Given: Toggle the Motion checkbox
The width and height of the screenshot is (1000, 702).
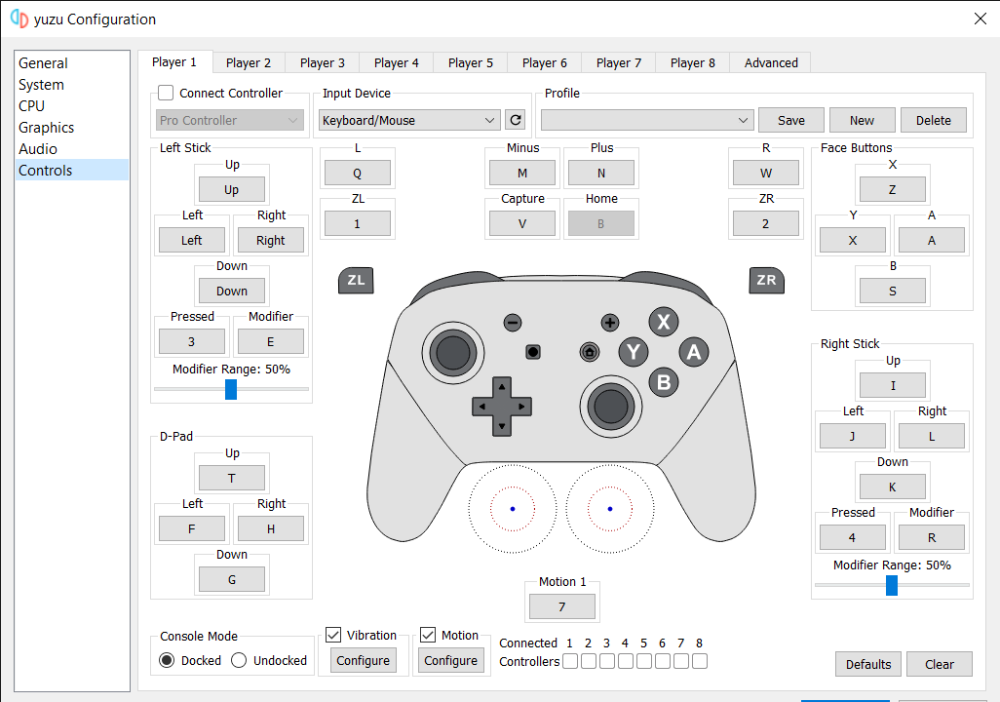Looking at the screenshot, I should [428, 635].
